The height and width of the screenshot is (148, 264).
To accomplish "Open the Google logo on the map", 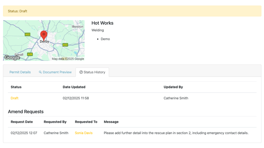I will (12, 57).
